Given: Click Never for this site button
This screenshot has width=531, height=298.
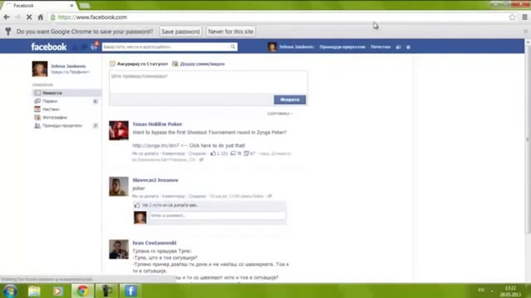Looking at the screenshot, I should coord(231,31).
